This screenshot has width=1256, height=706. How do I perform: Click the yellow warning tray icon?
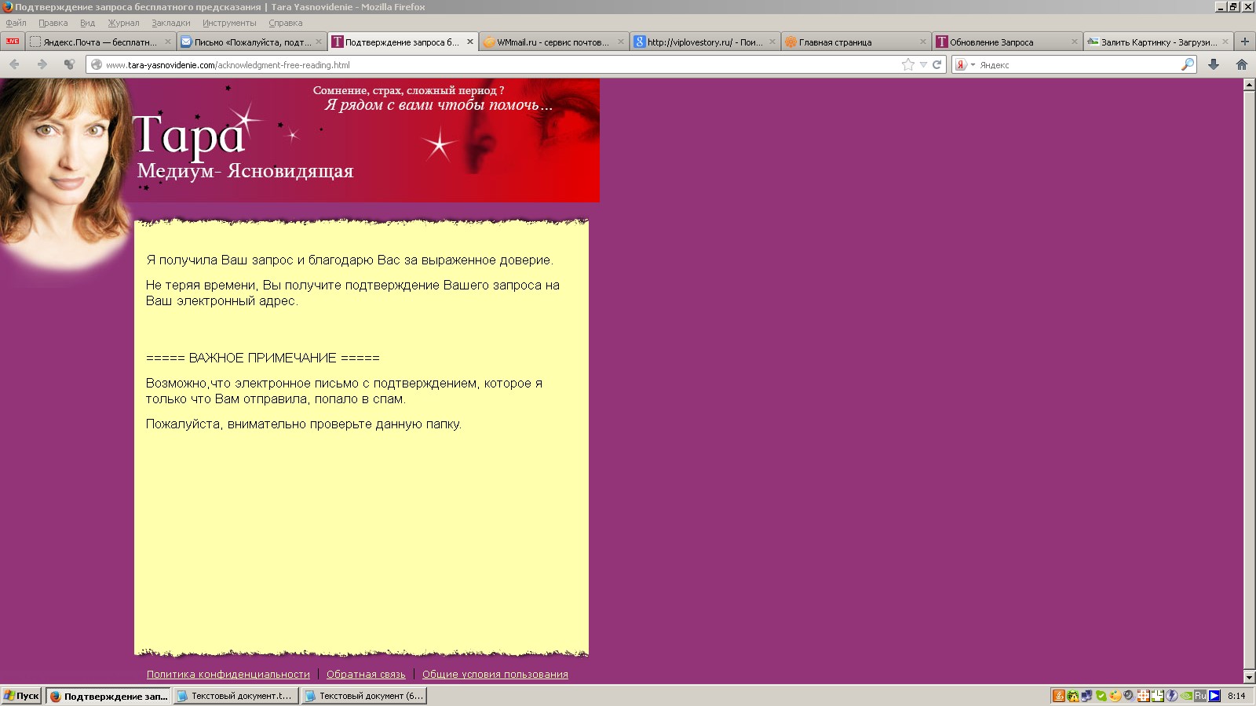tap(1073, 696)
